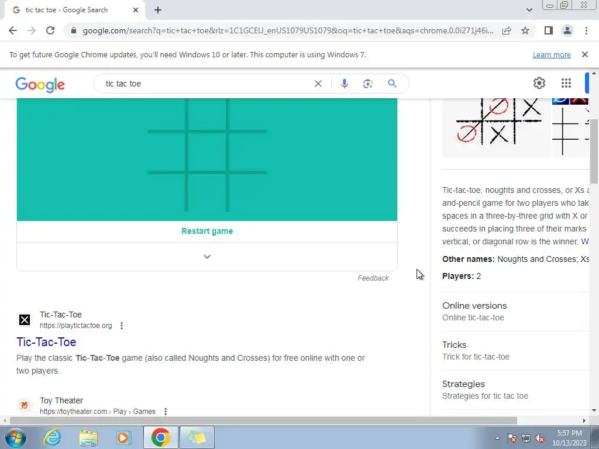Click center square of tic tac toe board

206,152
